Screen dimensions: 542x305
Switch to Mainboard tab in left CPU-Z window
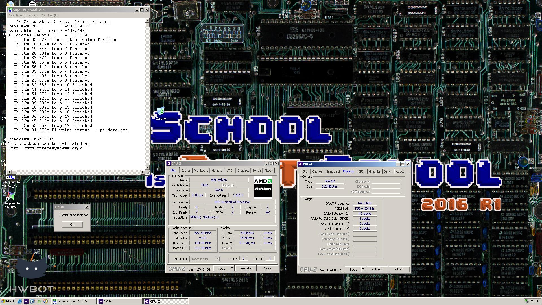[x=201, y=171]
